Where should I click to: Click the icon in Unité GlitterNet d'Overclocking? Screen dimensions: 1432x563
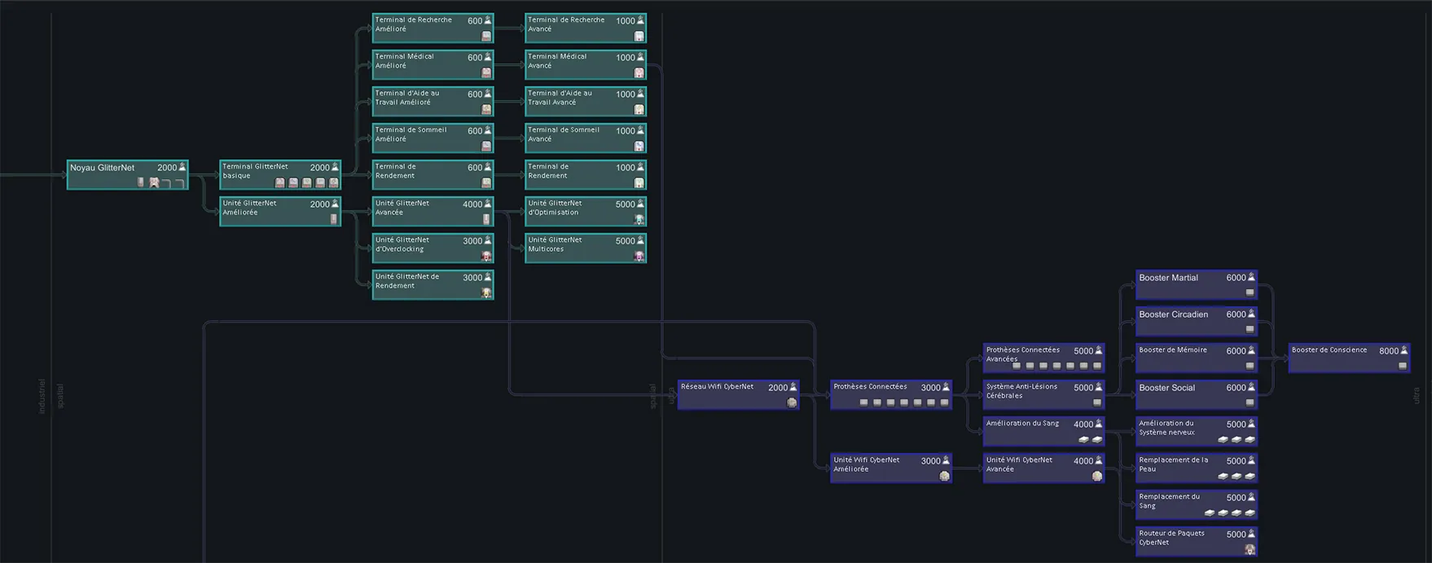486,256
